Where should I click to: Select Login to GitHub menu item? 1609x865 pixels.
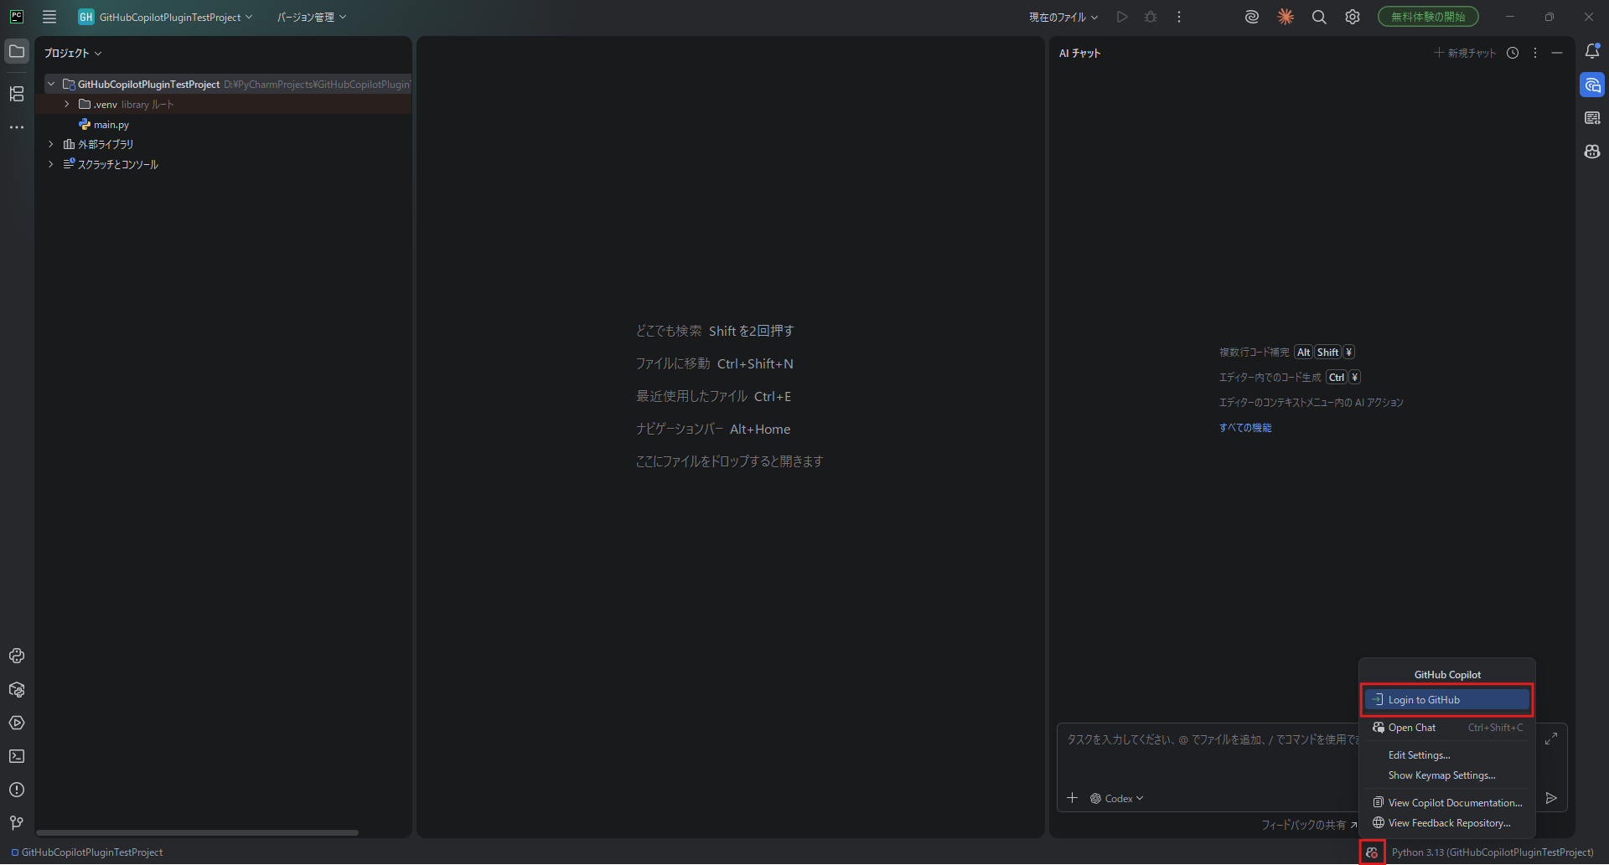1446,700
